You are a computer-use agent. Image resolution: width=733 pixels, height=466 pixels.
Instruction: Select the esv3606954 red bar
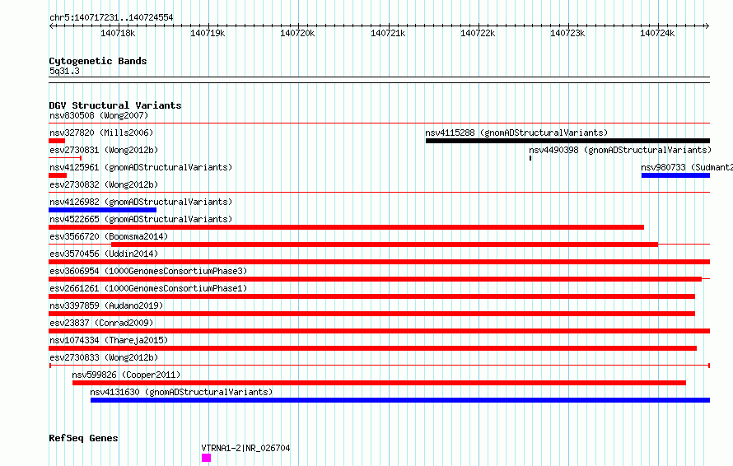click(x=375, y=279)
